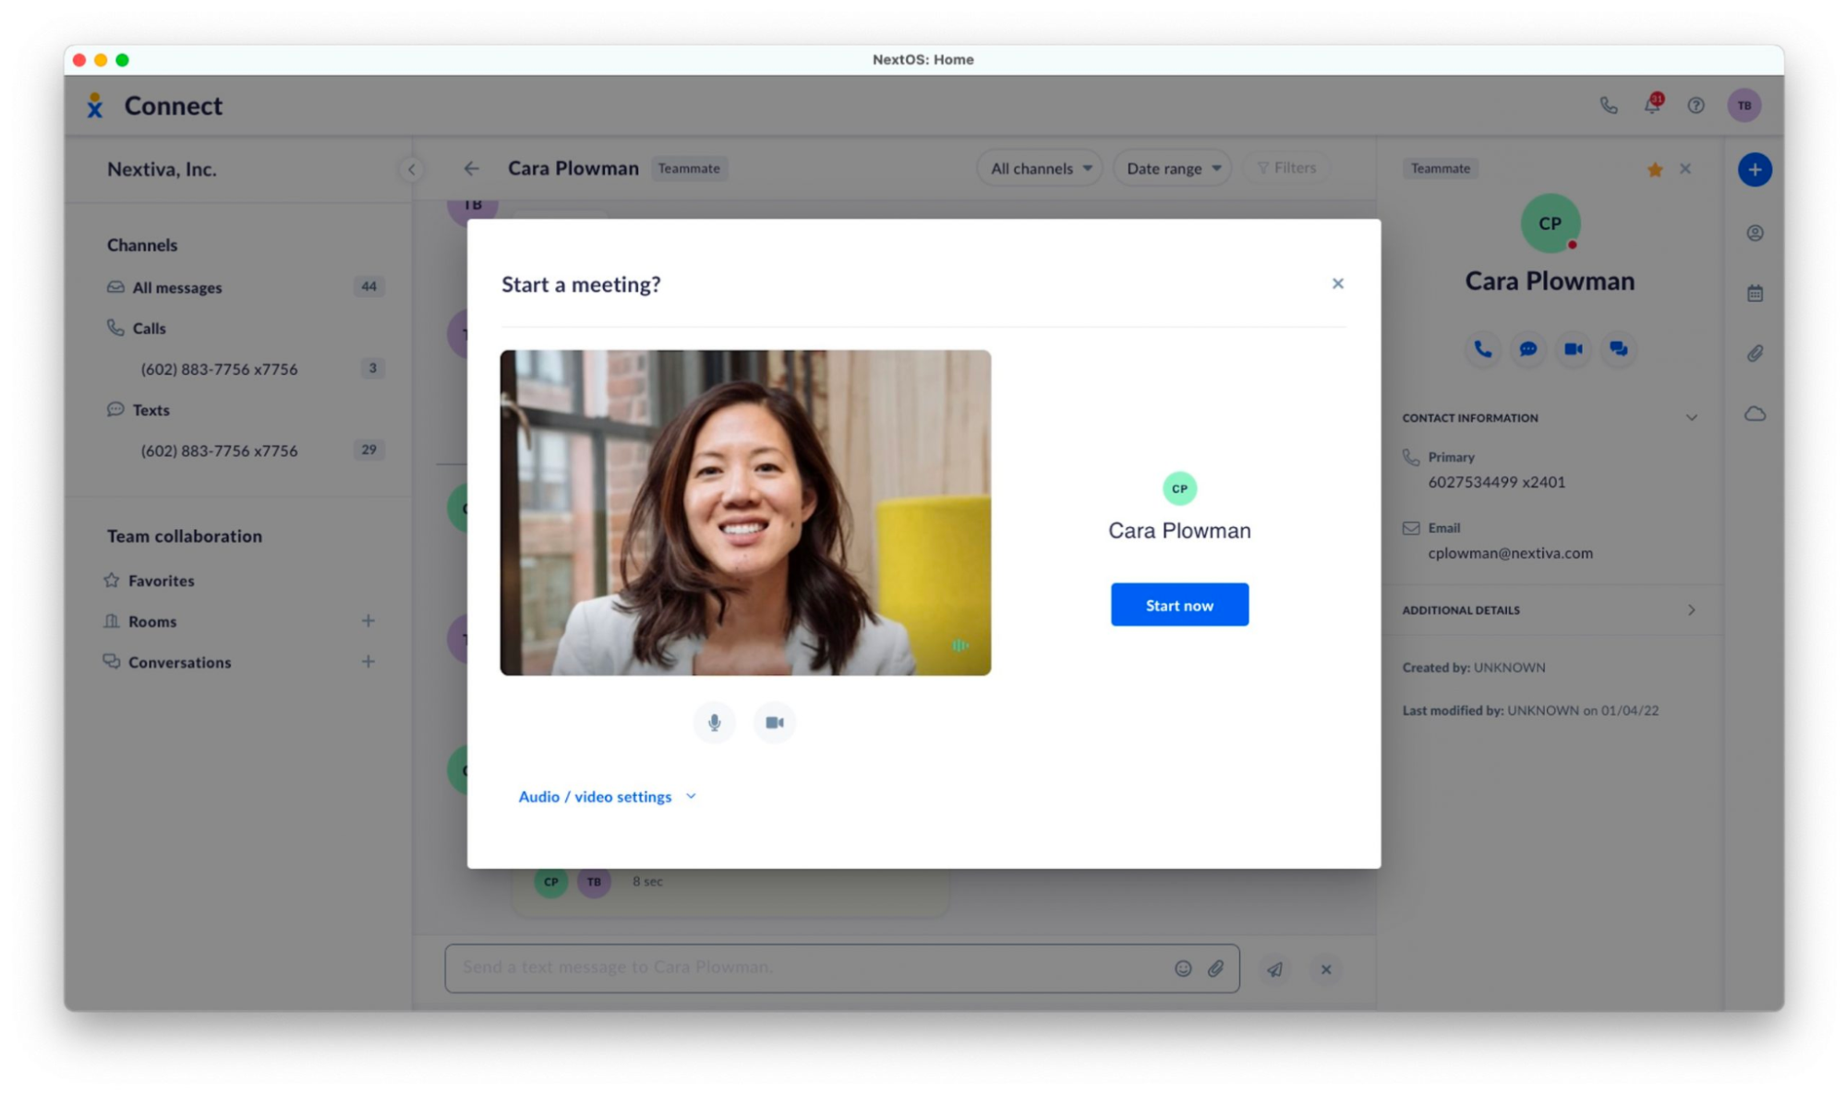Select Date range dropdown filter
1846x1094 pixels.
tap(1171, 167)
